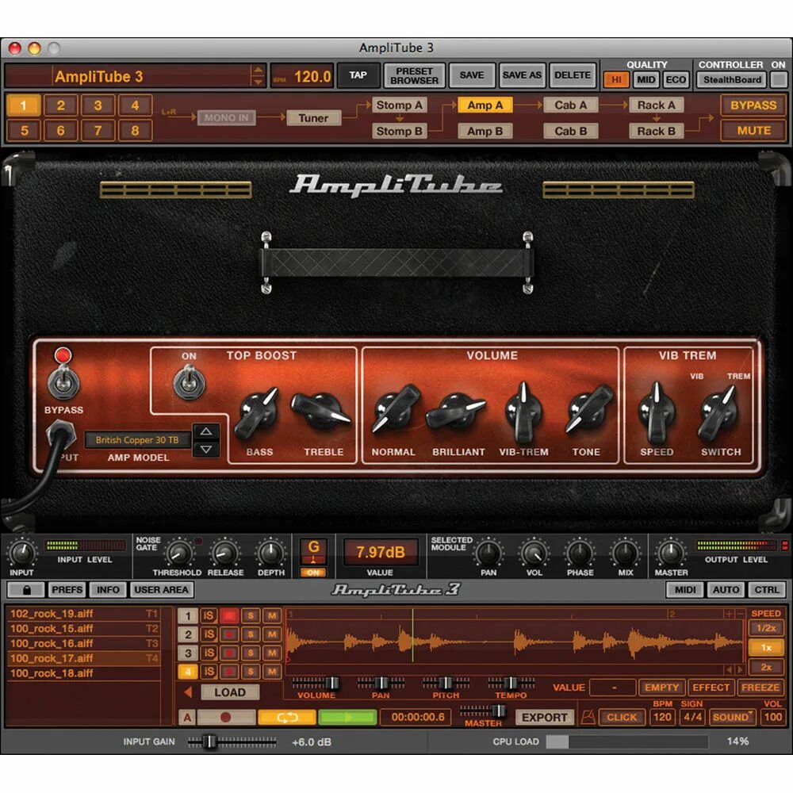Toggle the G tuner note indicator ON
The height and width of the screenshot is (793, 793).
(313, 573)
